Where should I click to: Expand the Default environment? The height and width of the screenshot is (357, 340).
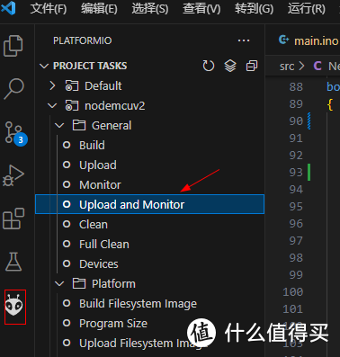click(52, 85)
